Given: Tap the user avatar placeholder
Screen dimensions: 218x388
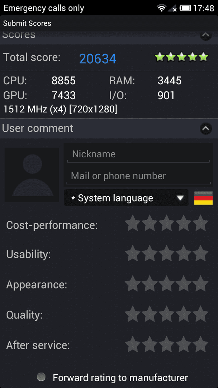Looking at the screenshot, I should click(32, 175).
